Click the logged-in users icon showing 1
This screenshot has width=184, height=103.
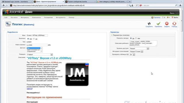(168, 17)
